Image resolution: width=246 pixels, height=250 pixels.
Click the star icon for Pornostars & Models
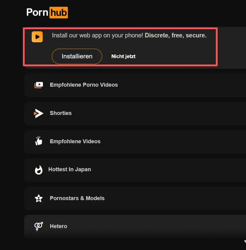[39, 198]
